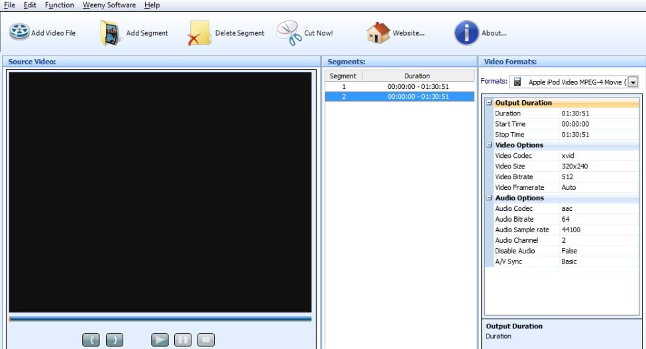Screen dimensions: 646x349
Task: Collapse the Output Duration group
Action: (489, 102)
